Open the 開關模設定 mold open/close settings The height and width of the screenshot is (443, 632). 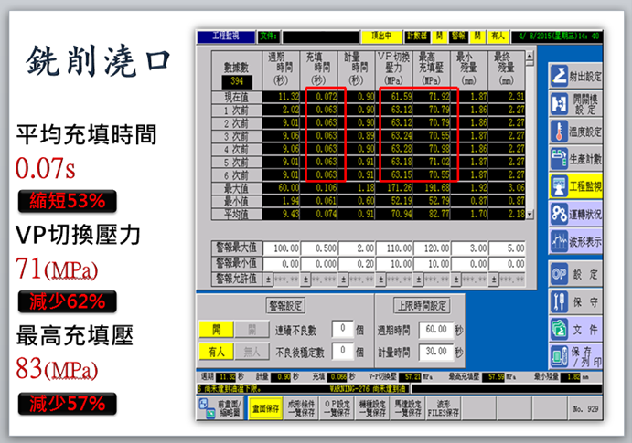click(575, 104)
